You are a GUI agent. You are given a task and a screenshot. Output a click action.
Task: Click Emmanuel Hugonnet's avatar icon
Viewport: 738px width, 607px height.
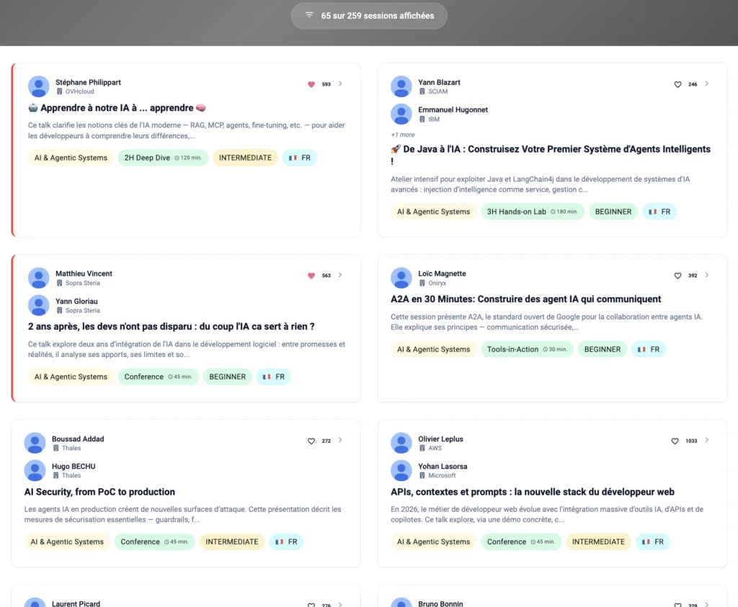(401, 114)
